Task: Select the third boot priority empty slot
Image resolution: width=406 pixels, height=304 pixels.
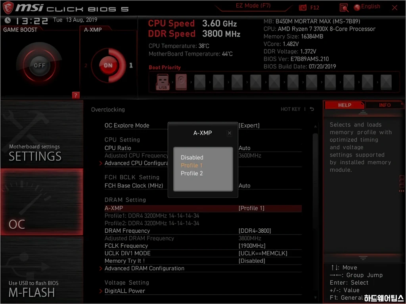Action: pyautogui.click(x=200, y=82)
